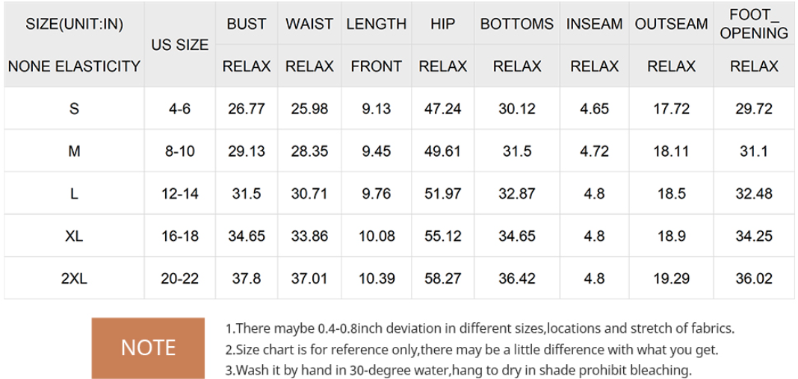Click the FOOT_OPENING column header
Viewport: 798px width, 379px height.
coord(754,24)
